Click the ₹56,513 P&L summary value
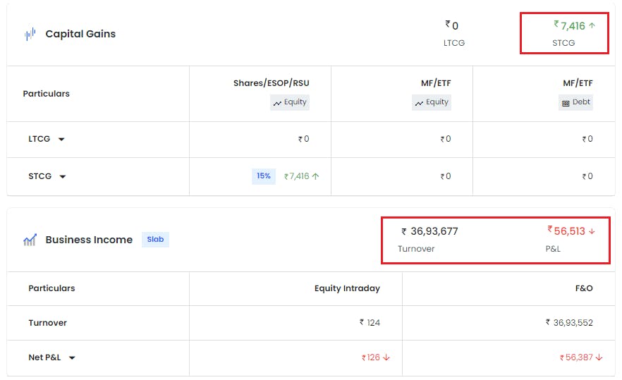 click(x=566, y=231)
